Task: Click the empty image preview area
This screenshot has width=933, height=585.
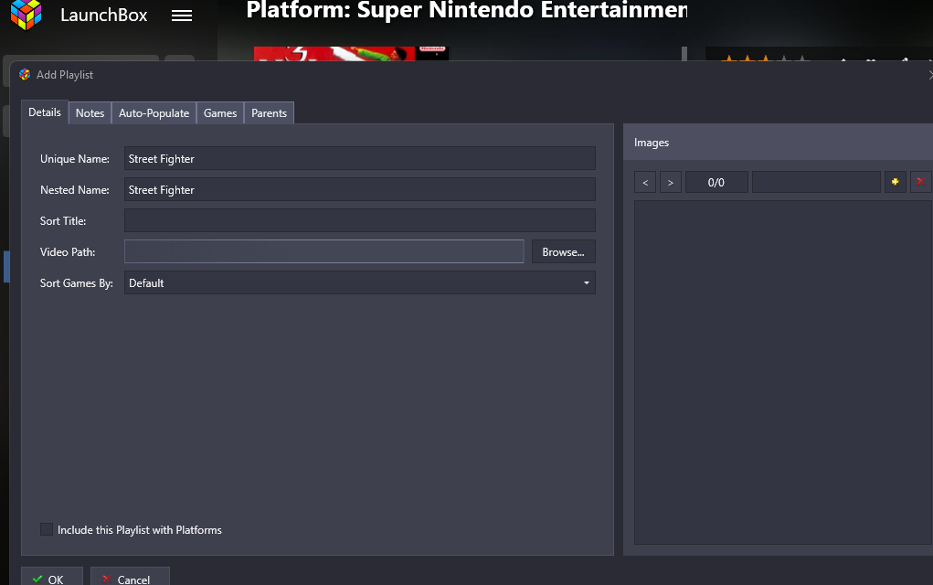Action: (783, 373)
